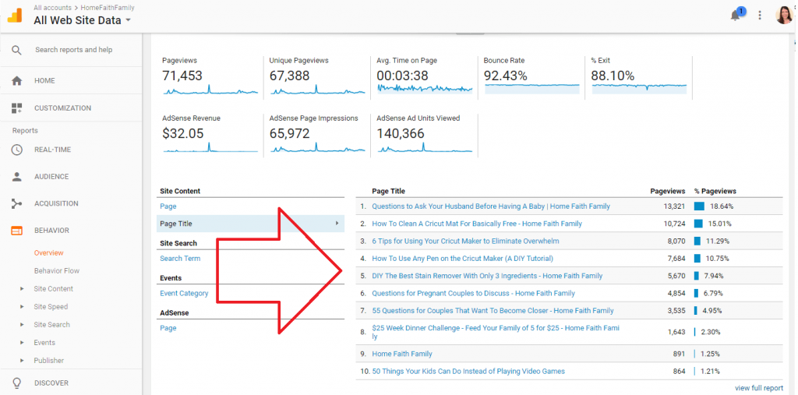The height and width of the screenshot is (395, 798).
Task: Select Event Category under Events
Action: (184, 293)
